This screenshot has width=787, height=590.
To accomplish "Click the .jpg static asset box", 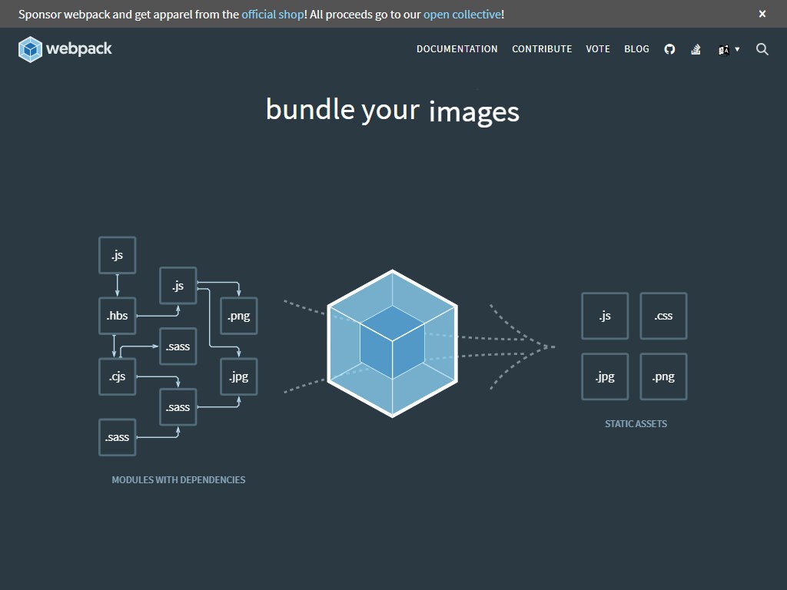I will point(605,376).
